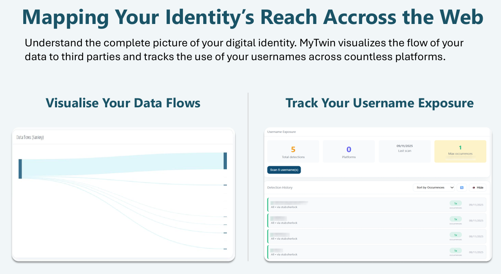Click the blue refresh icon beside Hide
501x274 pixels.
point(462,187)
